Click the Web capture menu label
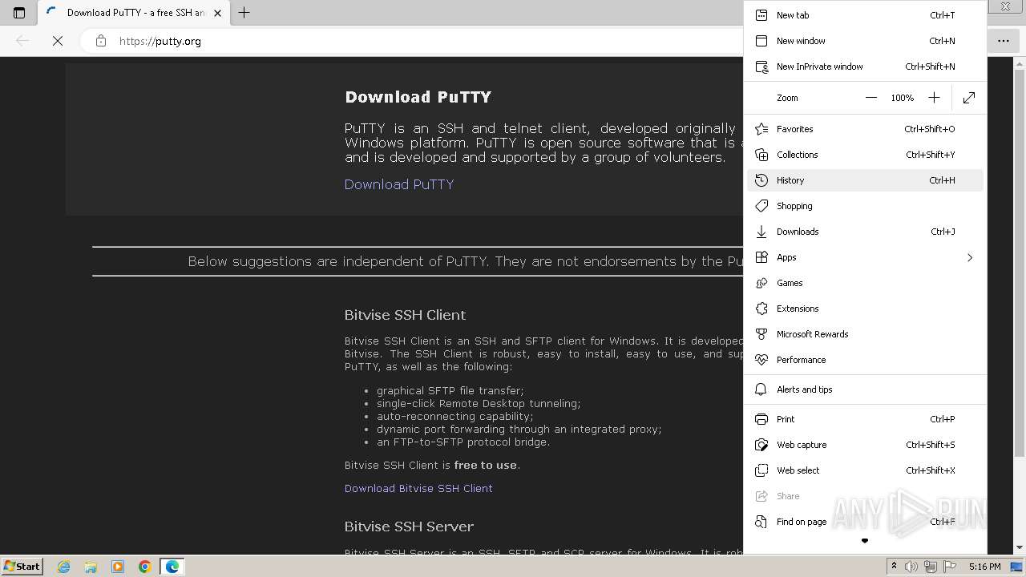The image size is (1026, 577). [x=802, y=445]
